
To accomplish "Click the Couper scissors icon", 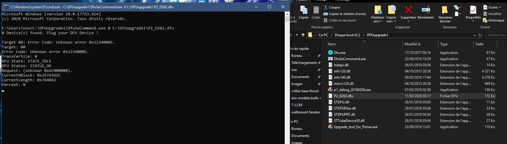I will coord(326,7).
